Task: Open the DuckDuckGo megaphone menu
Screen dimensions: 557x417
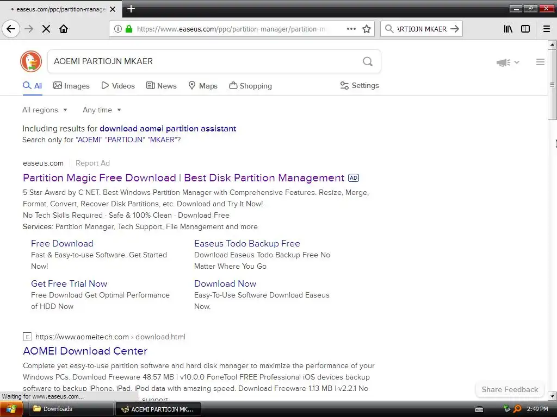Action: (508, 62)
